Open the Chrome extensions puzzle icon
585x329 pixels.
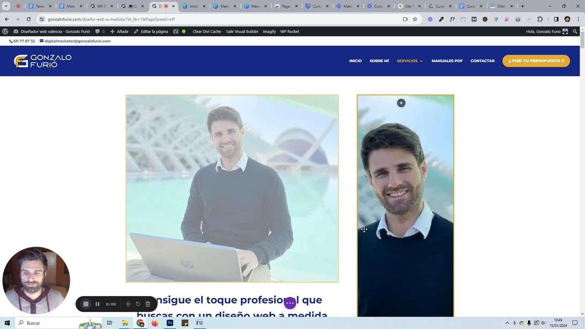coord(540,19)
